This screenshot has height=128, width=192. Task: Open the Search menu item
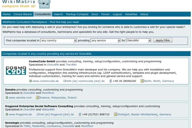point(58,14)
